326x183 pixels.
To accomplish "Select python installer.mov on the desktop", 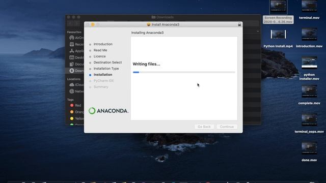I will pos(309,69).
